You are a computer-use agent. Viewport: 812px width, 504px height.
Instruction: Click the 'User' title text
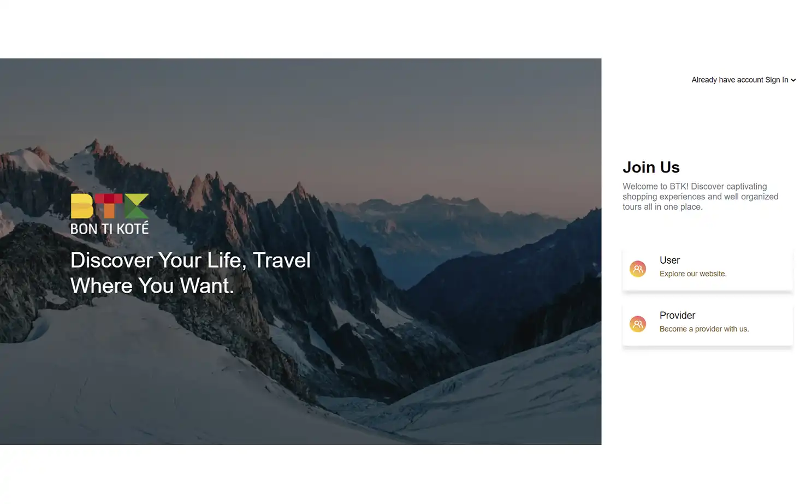coord(669,260)
